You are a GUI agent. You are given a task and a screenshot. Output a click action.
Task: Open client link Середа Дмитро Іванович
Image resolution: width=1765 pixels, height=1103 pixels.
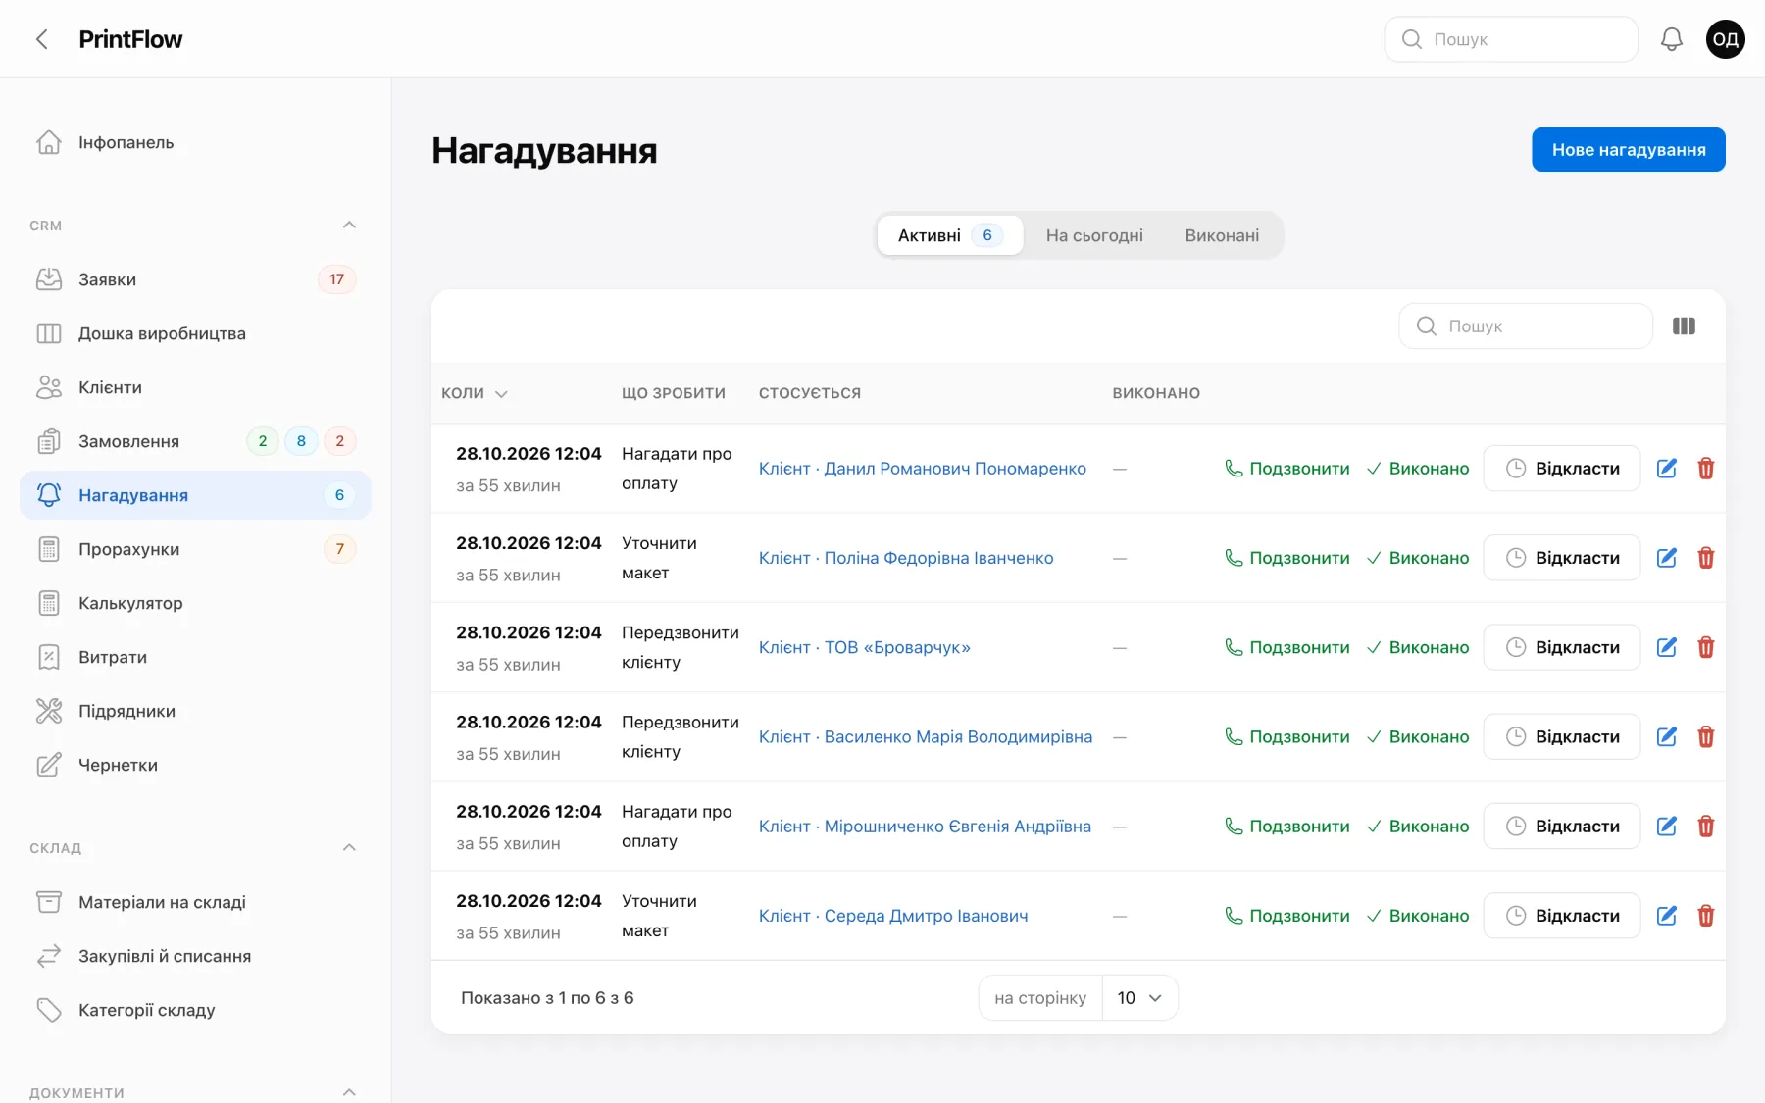pos(893,916)
